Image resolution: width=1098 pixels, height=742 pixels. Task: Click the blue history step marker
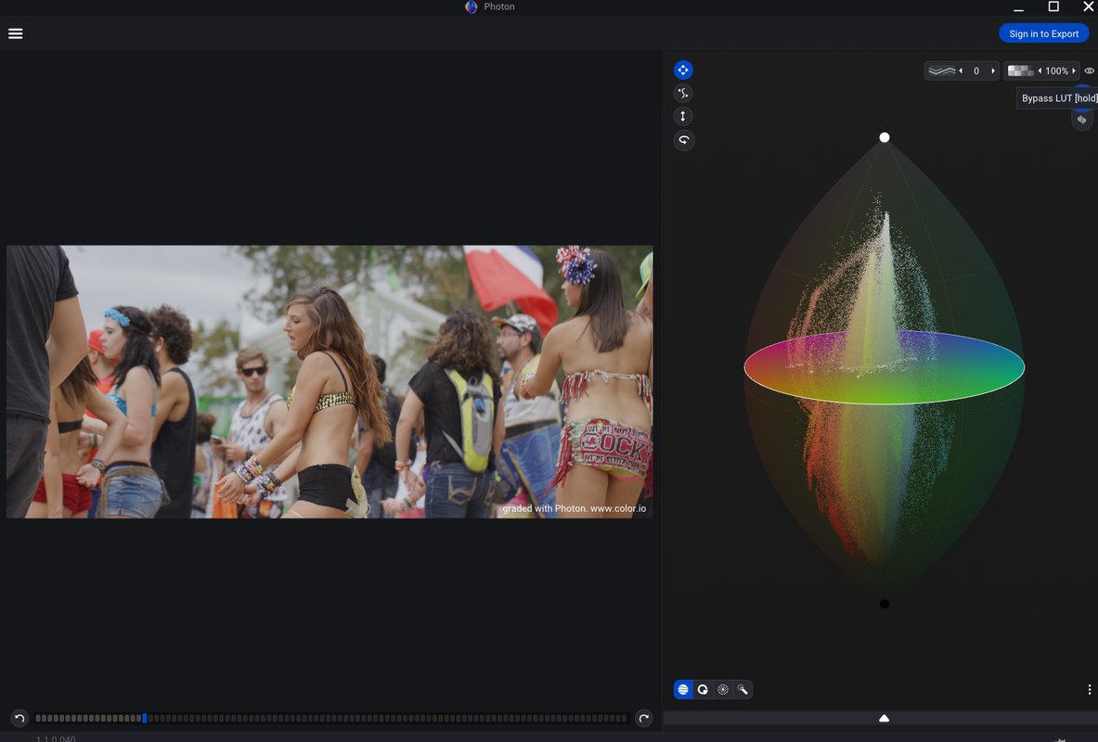tap(144, 718)
